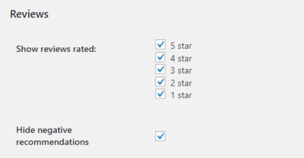The height and width of the screenshot is (158, 304).
Task: Click the "1 star" label text
Action: click(x=181, y=95)
